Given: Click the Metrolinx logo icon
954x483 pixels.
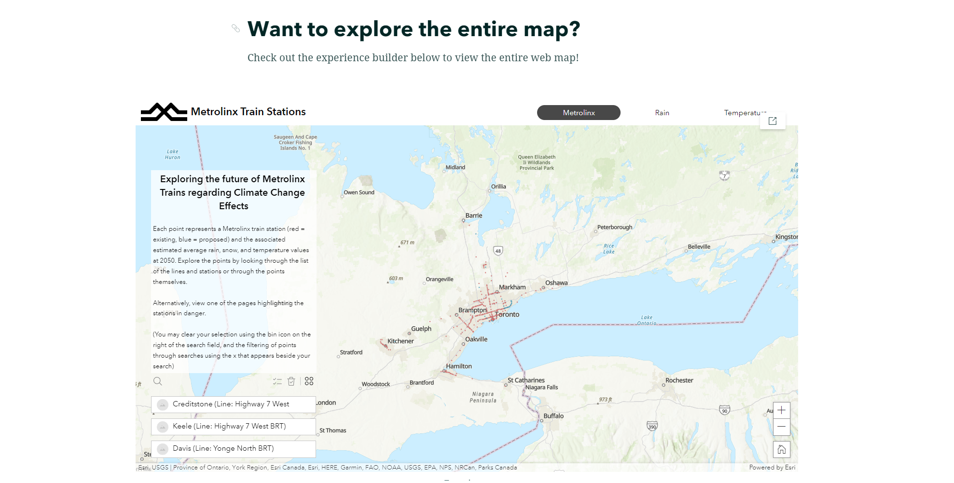Looking at the screenshot, I should coord(164,112).
